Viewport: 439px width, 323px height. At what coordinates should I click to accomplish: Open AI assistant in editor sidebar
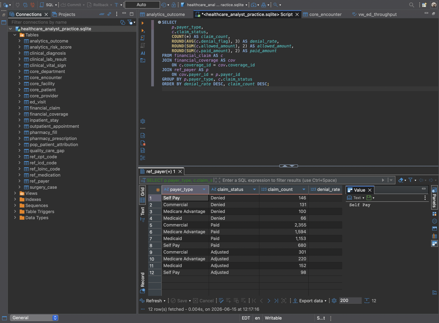(143, 53)
